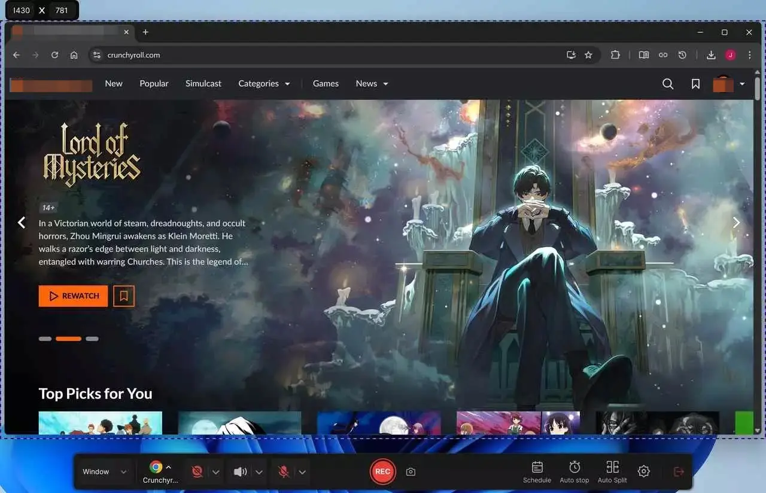Go to the Popular anime page
Image resolution: width=766 pixels, height=493 pixels.
click(x=154, y=84)
